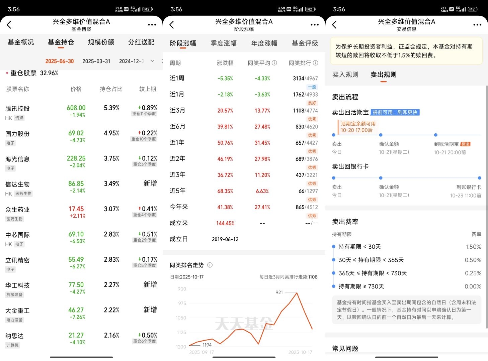The width and height of the screenshot is (488, 361).
Task: Tap the 1194 start point on ranking chart
Action: click(x=190, y=345)
